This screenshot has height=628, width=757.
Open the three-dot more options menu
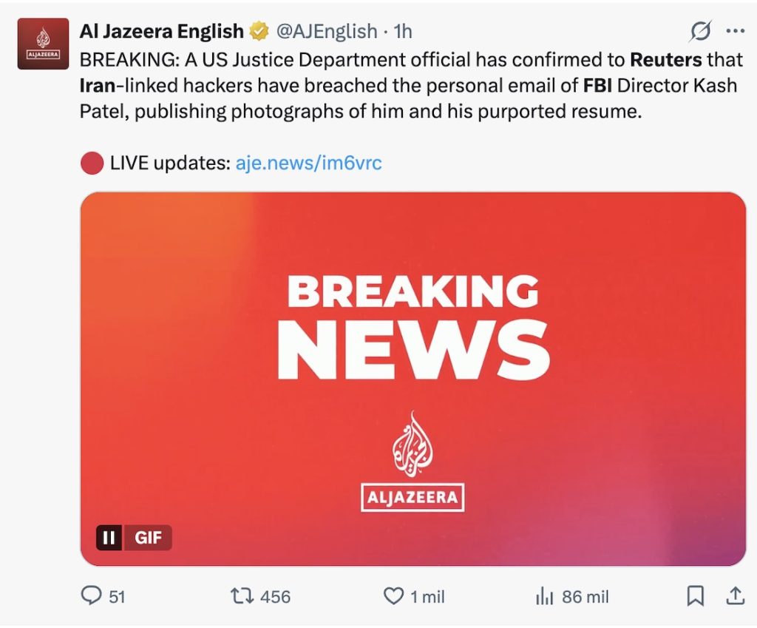(x=735, y=31)
